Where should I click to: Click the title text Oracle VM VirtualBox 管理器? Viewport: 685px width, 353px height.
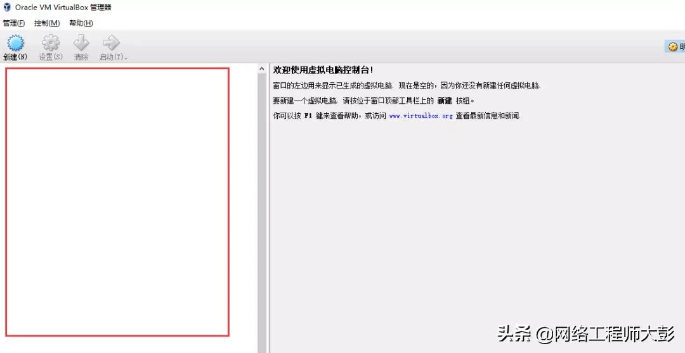[x=63, y=8]
